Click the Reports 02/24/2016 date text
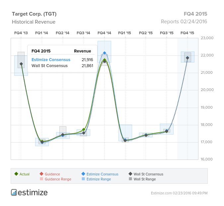The width and height of the screenshot is (224, 206). click(x=184, y=22)
